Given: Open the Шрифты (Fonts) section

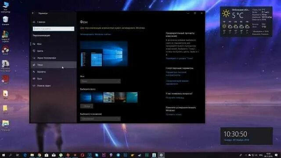Looking at the screenshot, I should [x=54, y=72].
